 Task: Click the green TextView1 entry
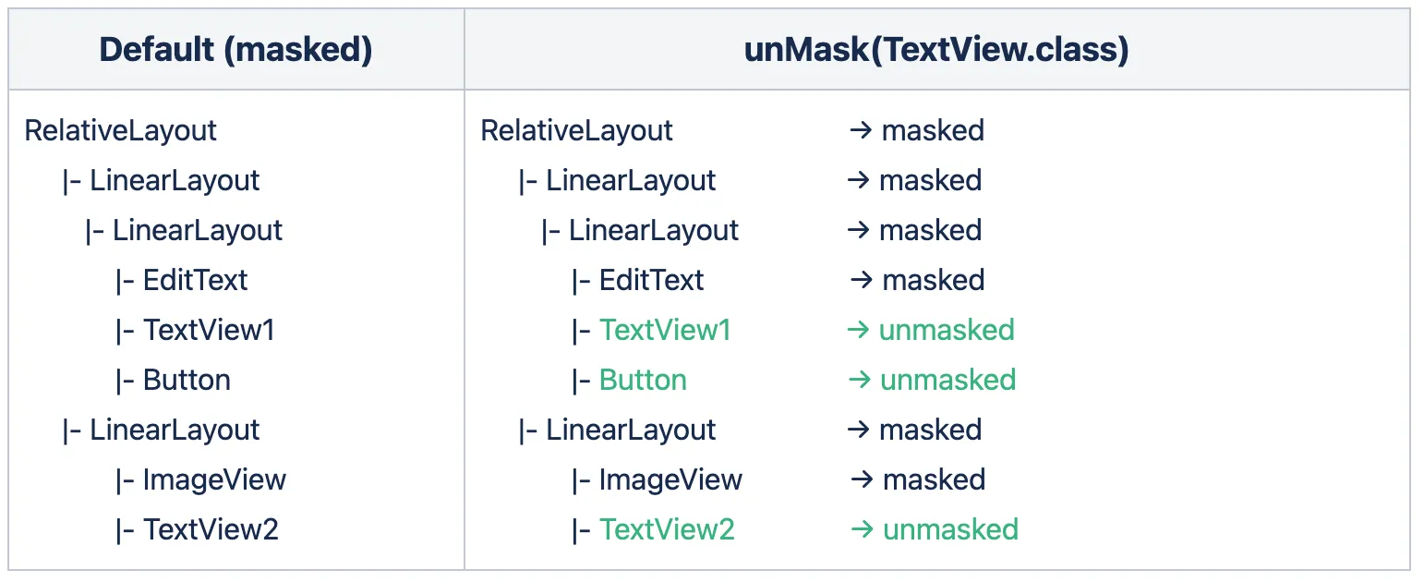click(x=665, y=330)
